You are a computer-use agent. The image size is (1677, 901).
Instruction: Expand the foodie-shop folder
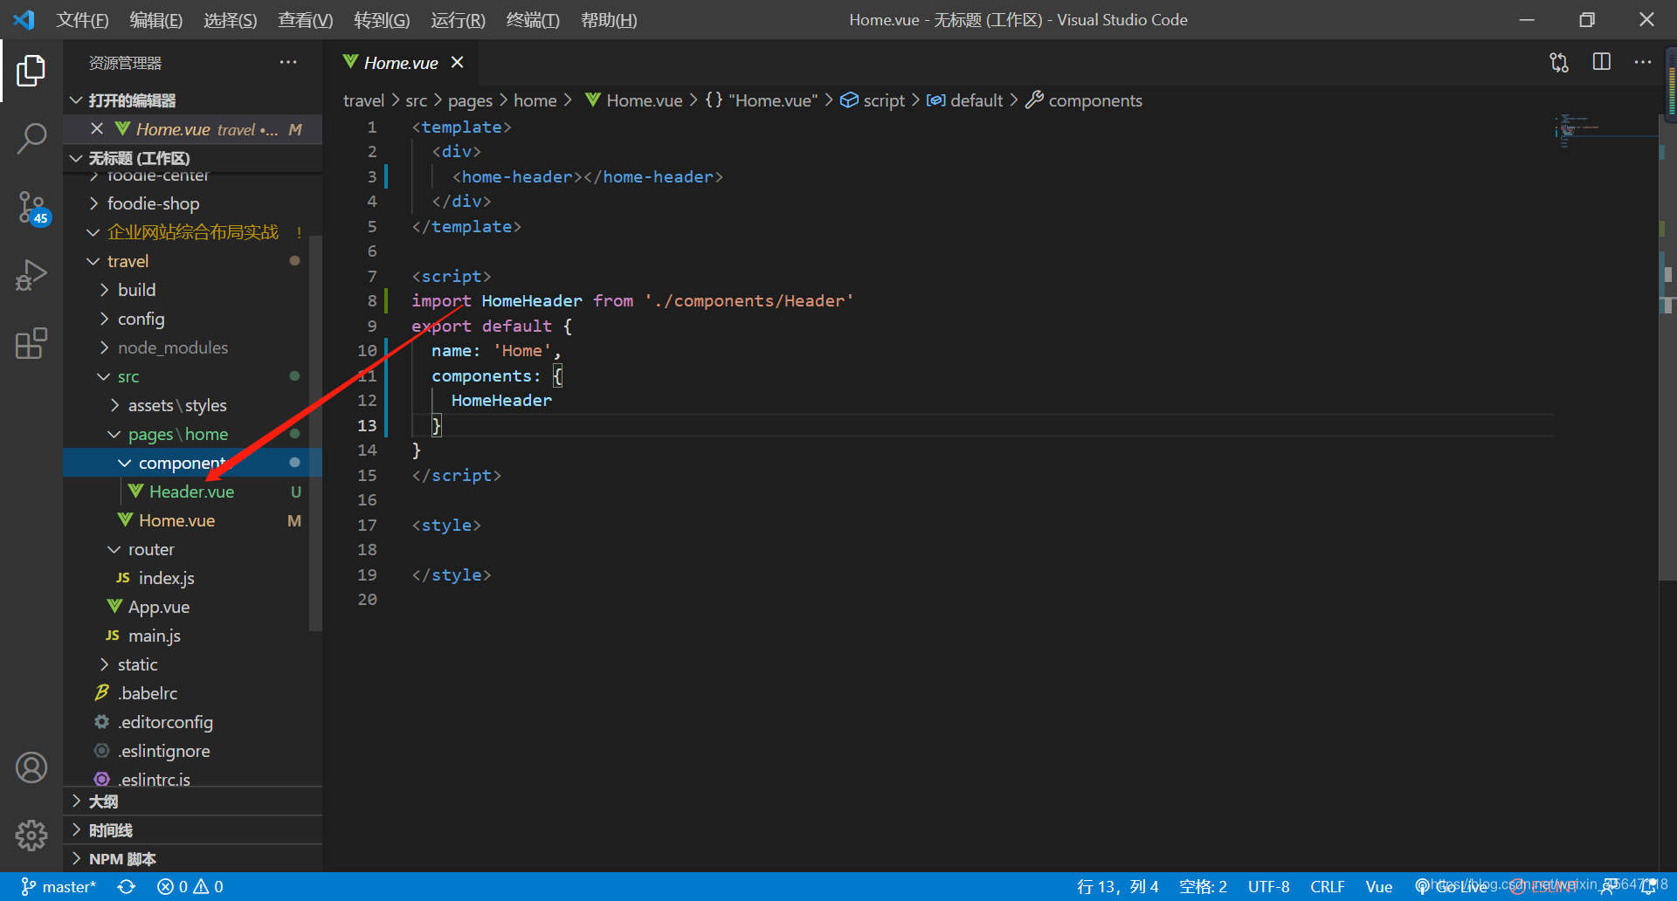coord(192,203)
